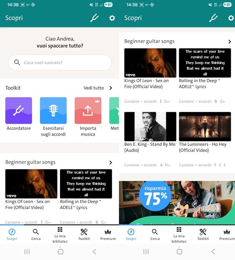Tap 'Beginner guitar songs' heading, left screen
This screenshot has width=235, height=260.
tap(30, 162)
